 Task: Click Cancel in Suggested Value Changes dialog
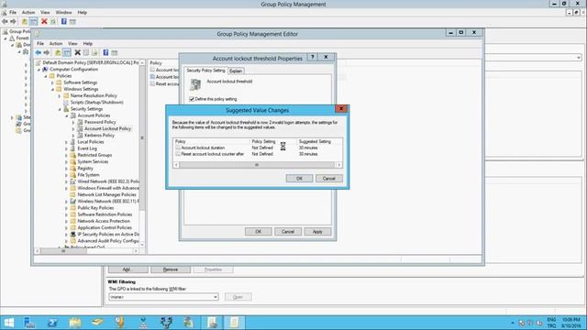tap(328, 179)
